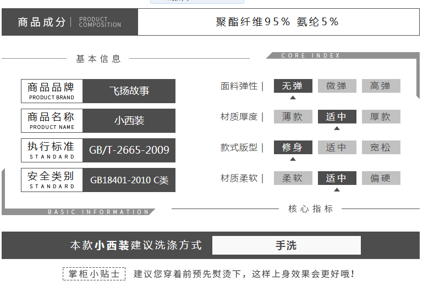Click the 手洗 washing method box
Viewport: 423px width, 287px height.
[286, 245]
